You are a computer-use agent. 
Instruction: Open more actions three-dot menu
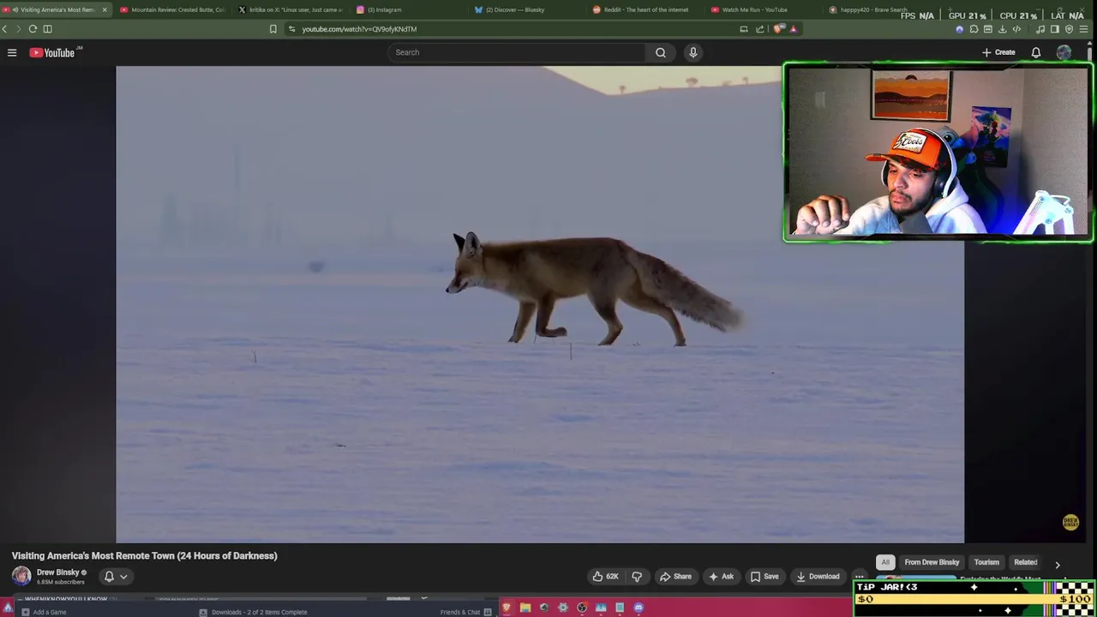click(859, 577)
